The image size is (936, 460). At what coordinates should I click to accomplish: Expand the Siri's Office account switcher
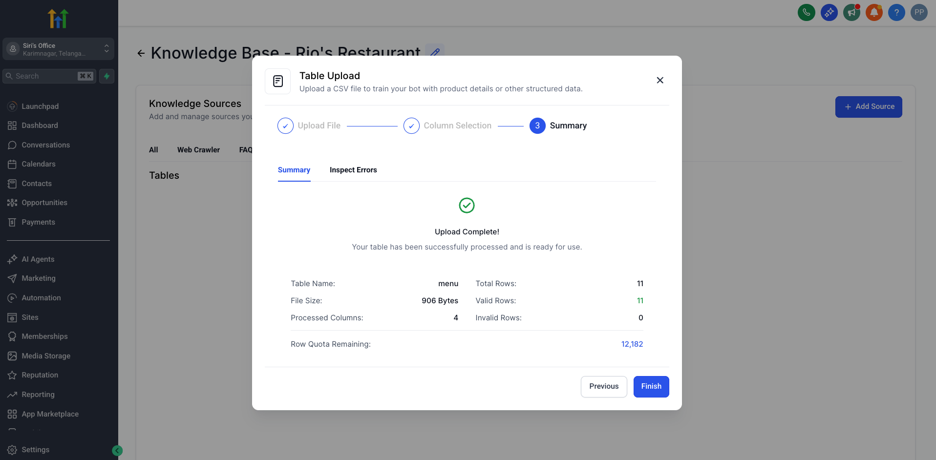[x=58, y=49]
